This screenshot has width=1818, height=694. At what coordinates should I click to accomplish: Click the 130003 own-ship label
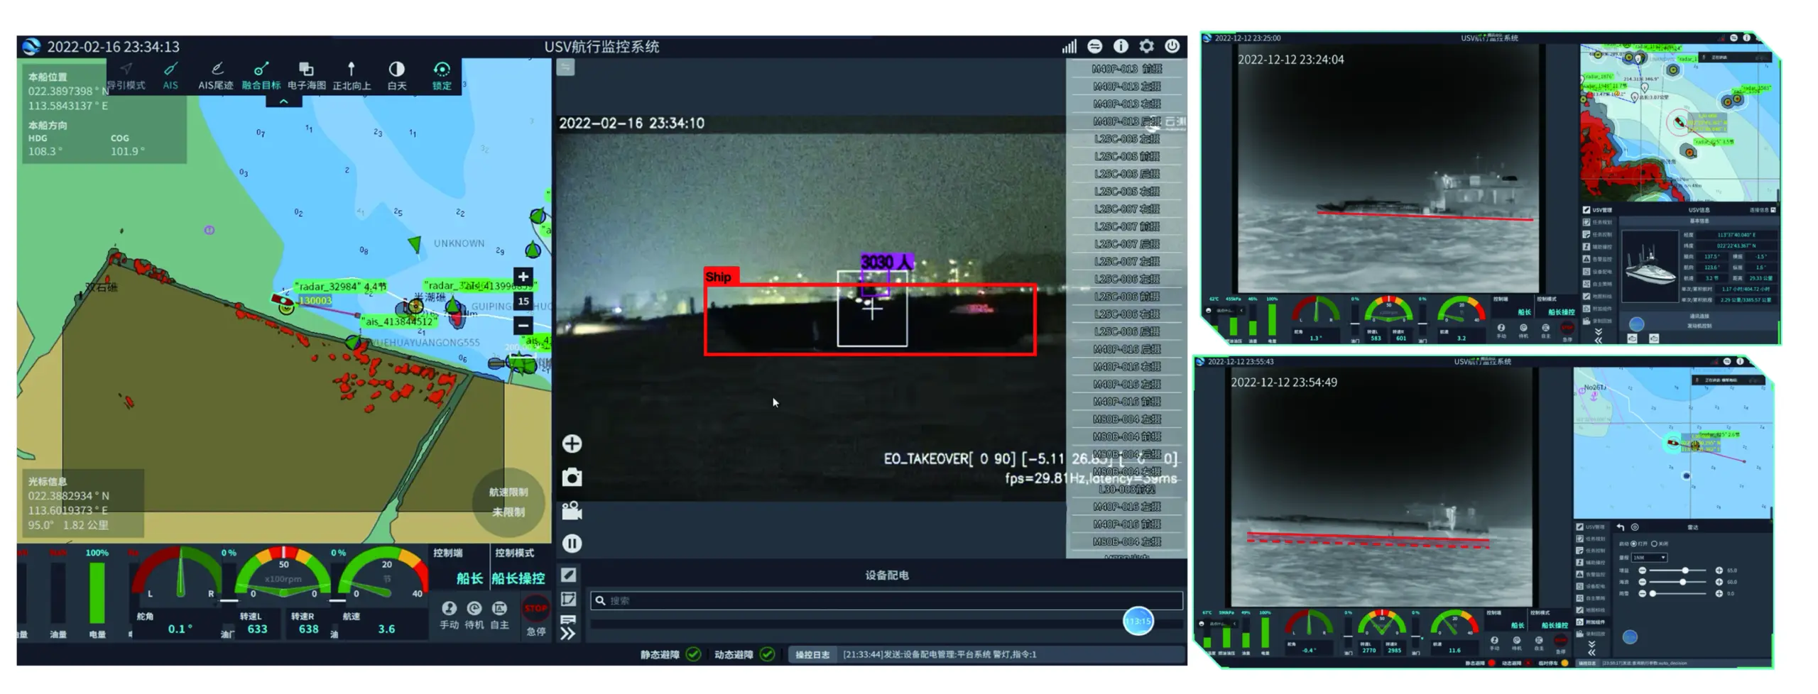pyautogui.click(x=315, y=301)
